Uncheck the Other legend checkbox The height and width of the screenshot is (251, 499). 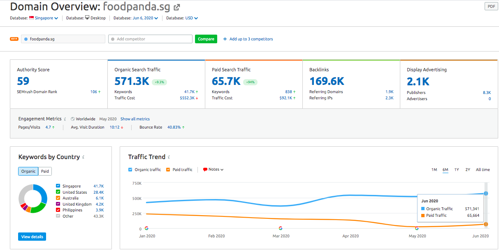(58, 216)
